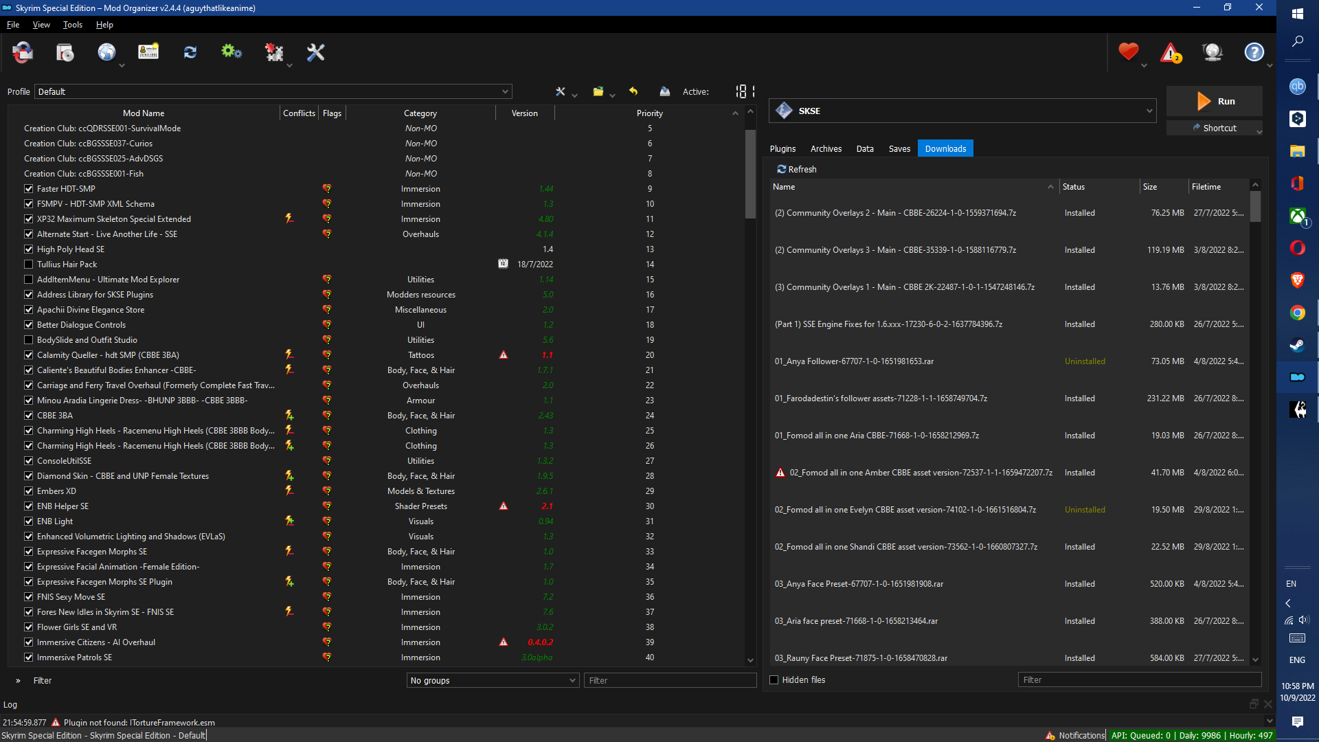Switch to the Archives tab

click(826, 148)
